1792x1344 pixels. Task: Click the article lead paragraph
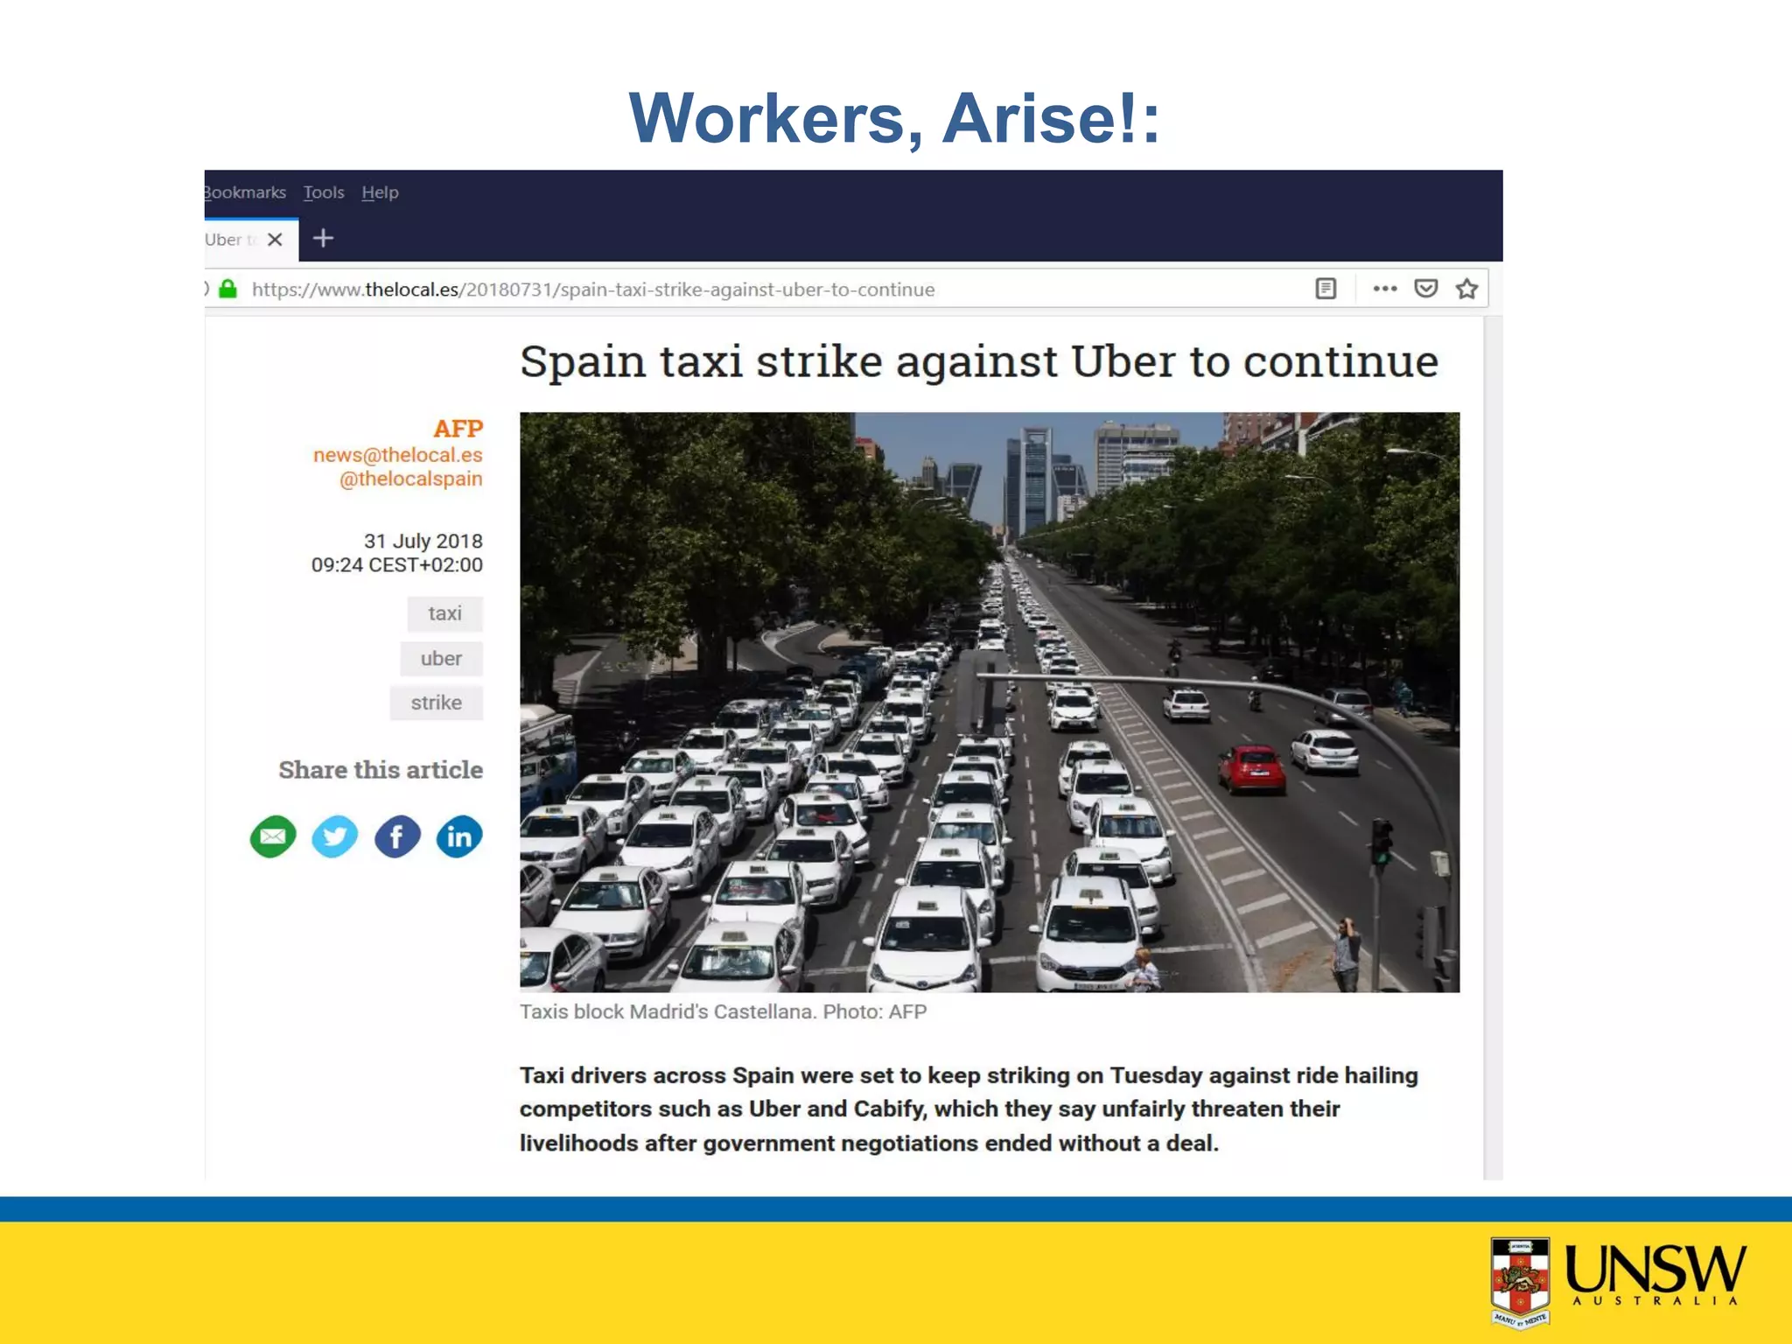coord(969,1109)
